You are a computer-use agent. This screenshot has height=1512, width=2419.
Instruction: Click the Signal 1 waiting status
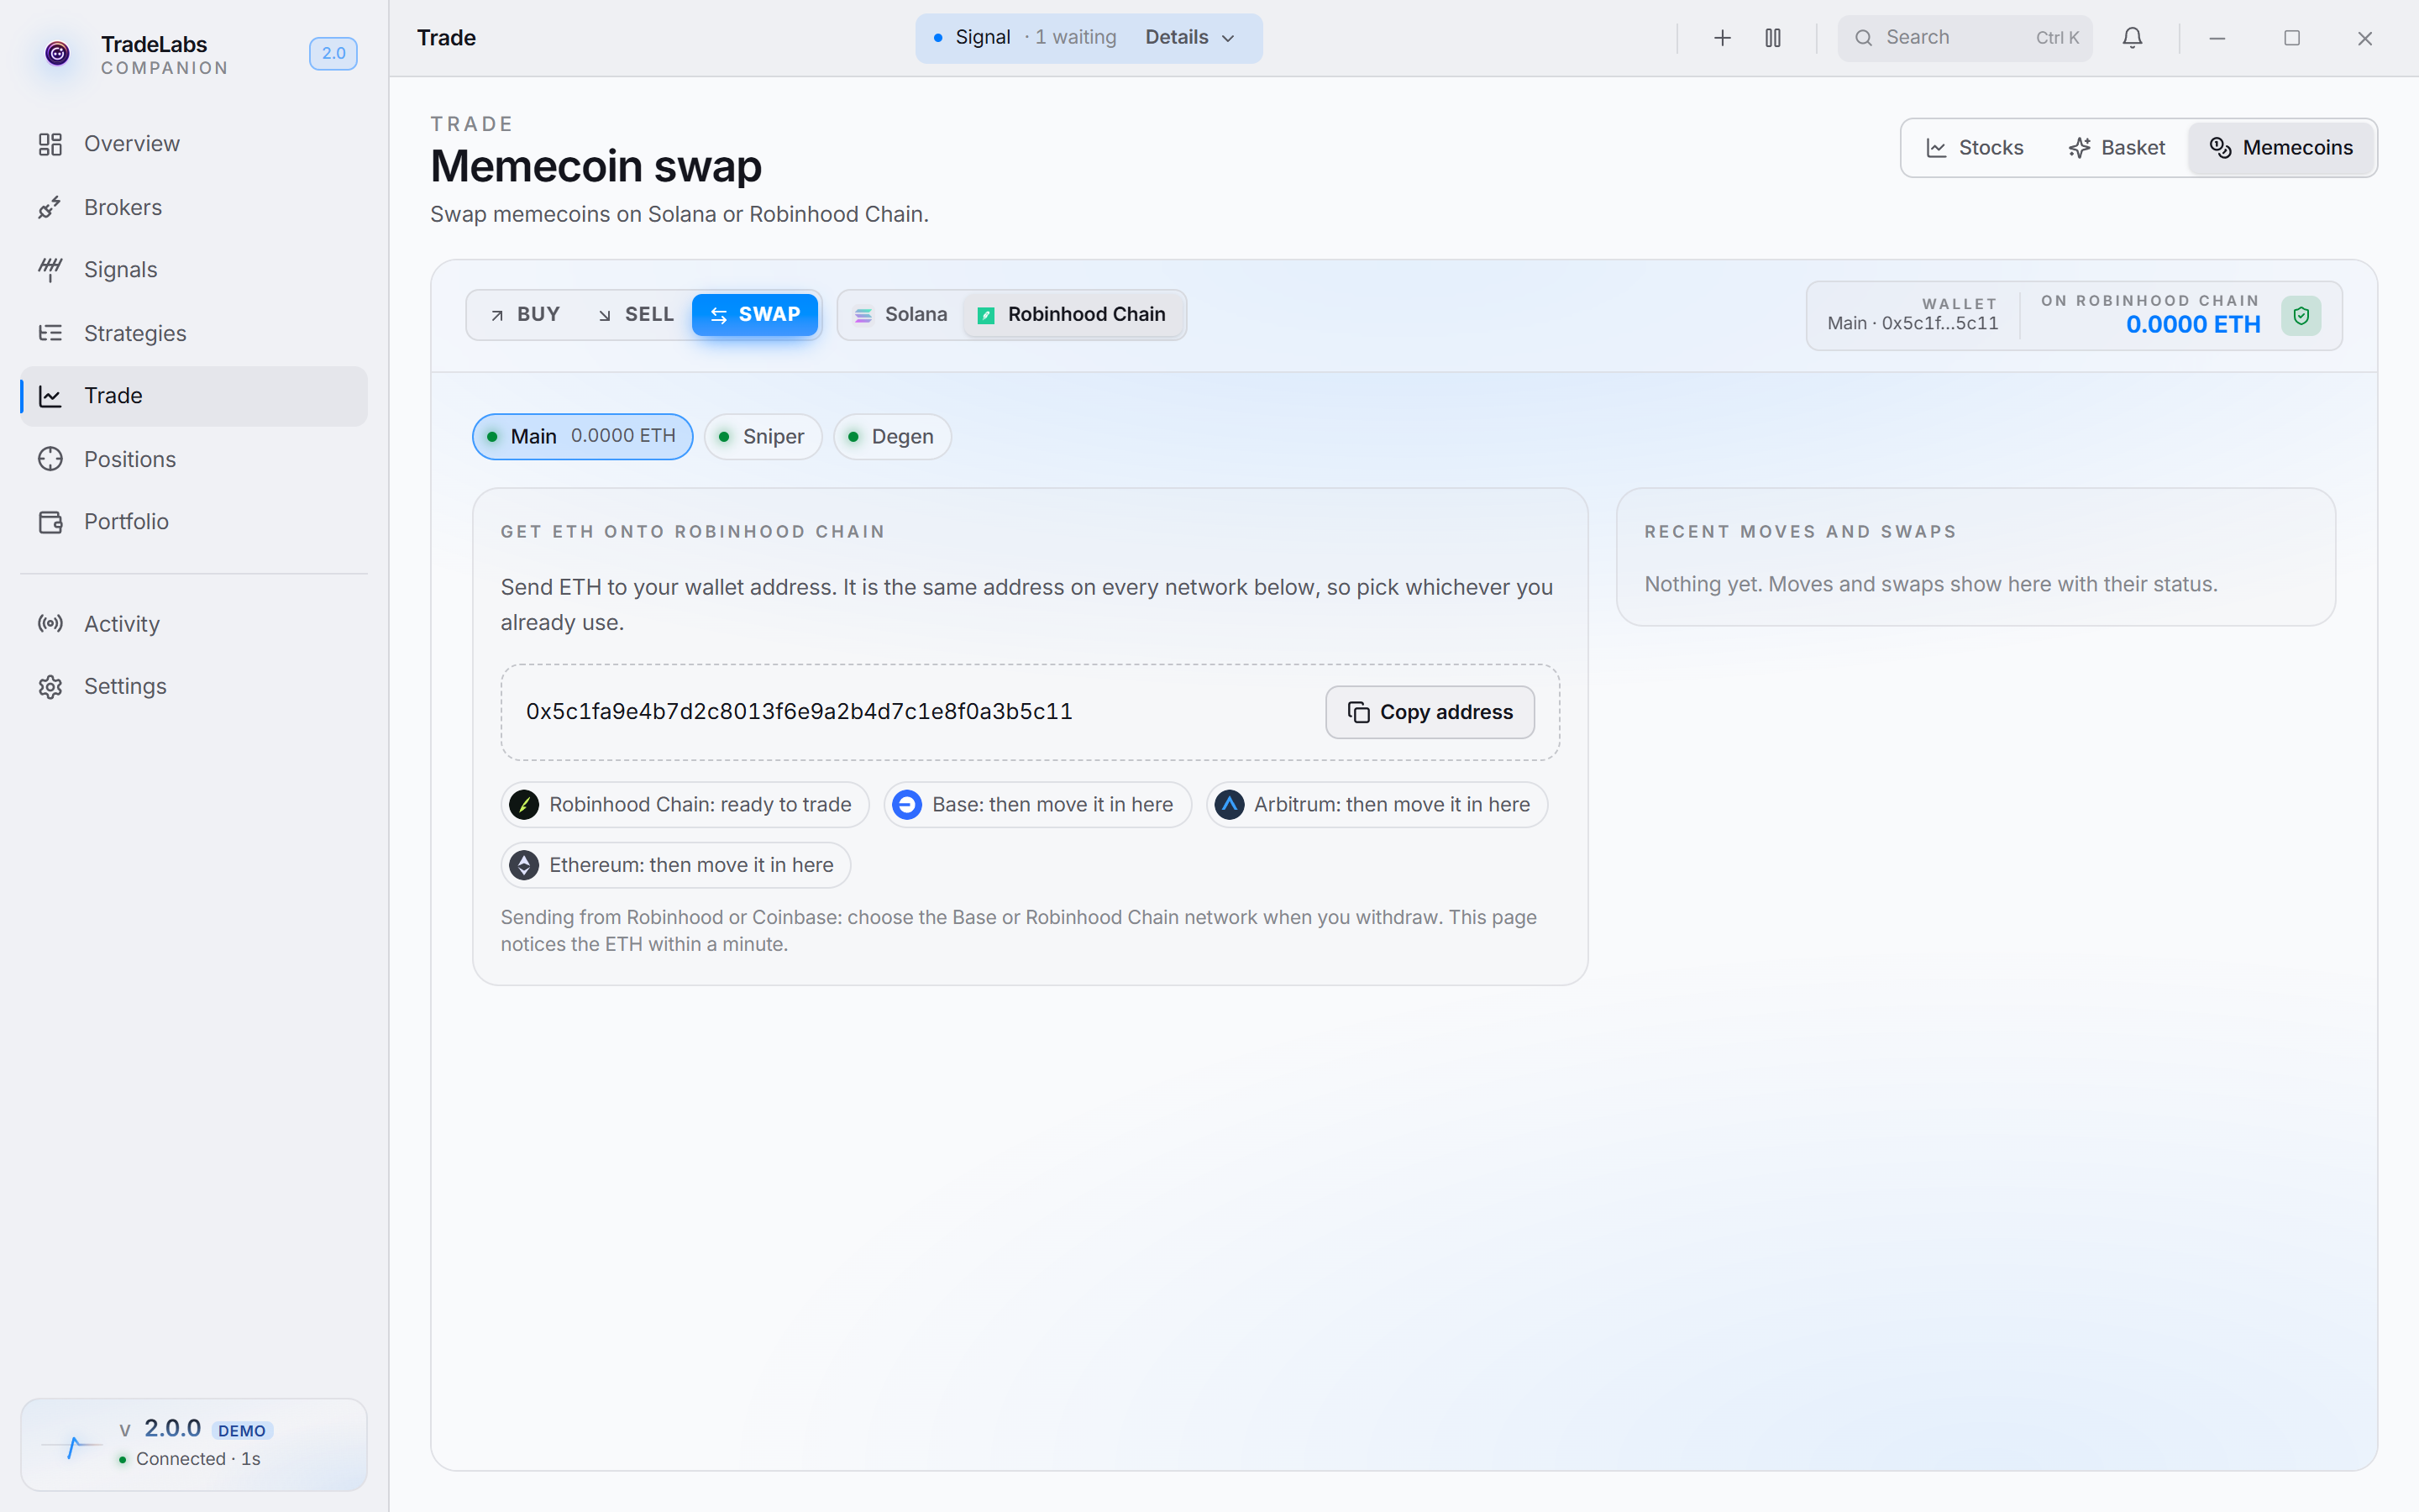click(x=1025, y=38)
